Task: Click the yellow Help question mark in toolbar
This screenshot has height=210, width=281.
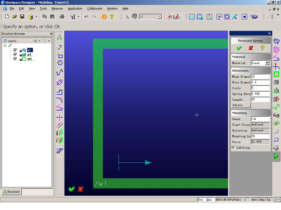Action: (112, 17)
